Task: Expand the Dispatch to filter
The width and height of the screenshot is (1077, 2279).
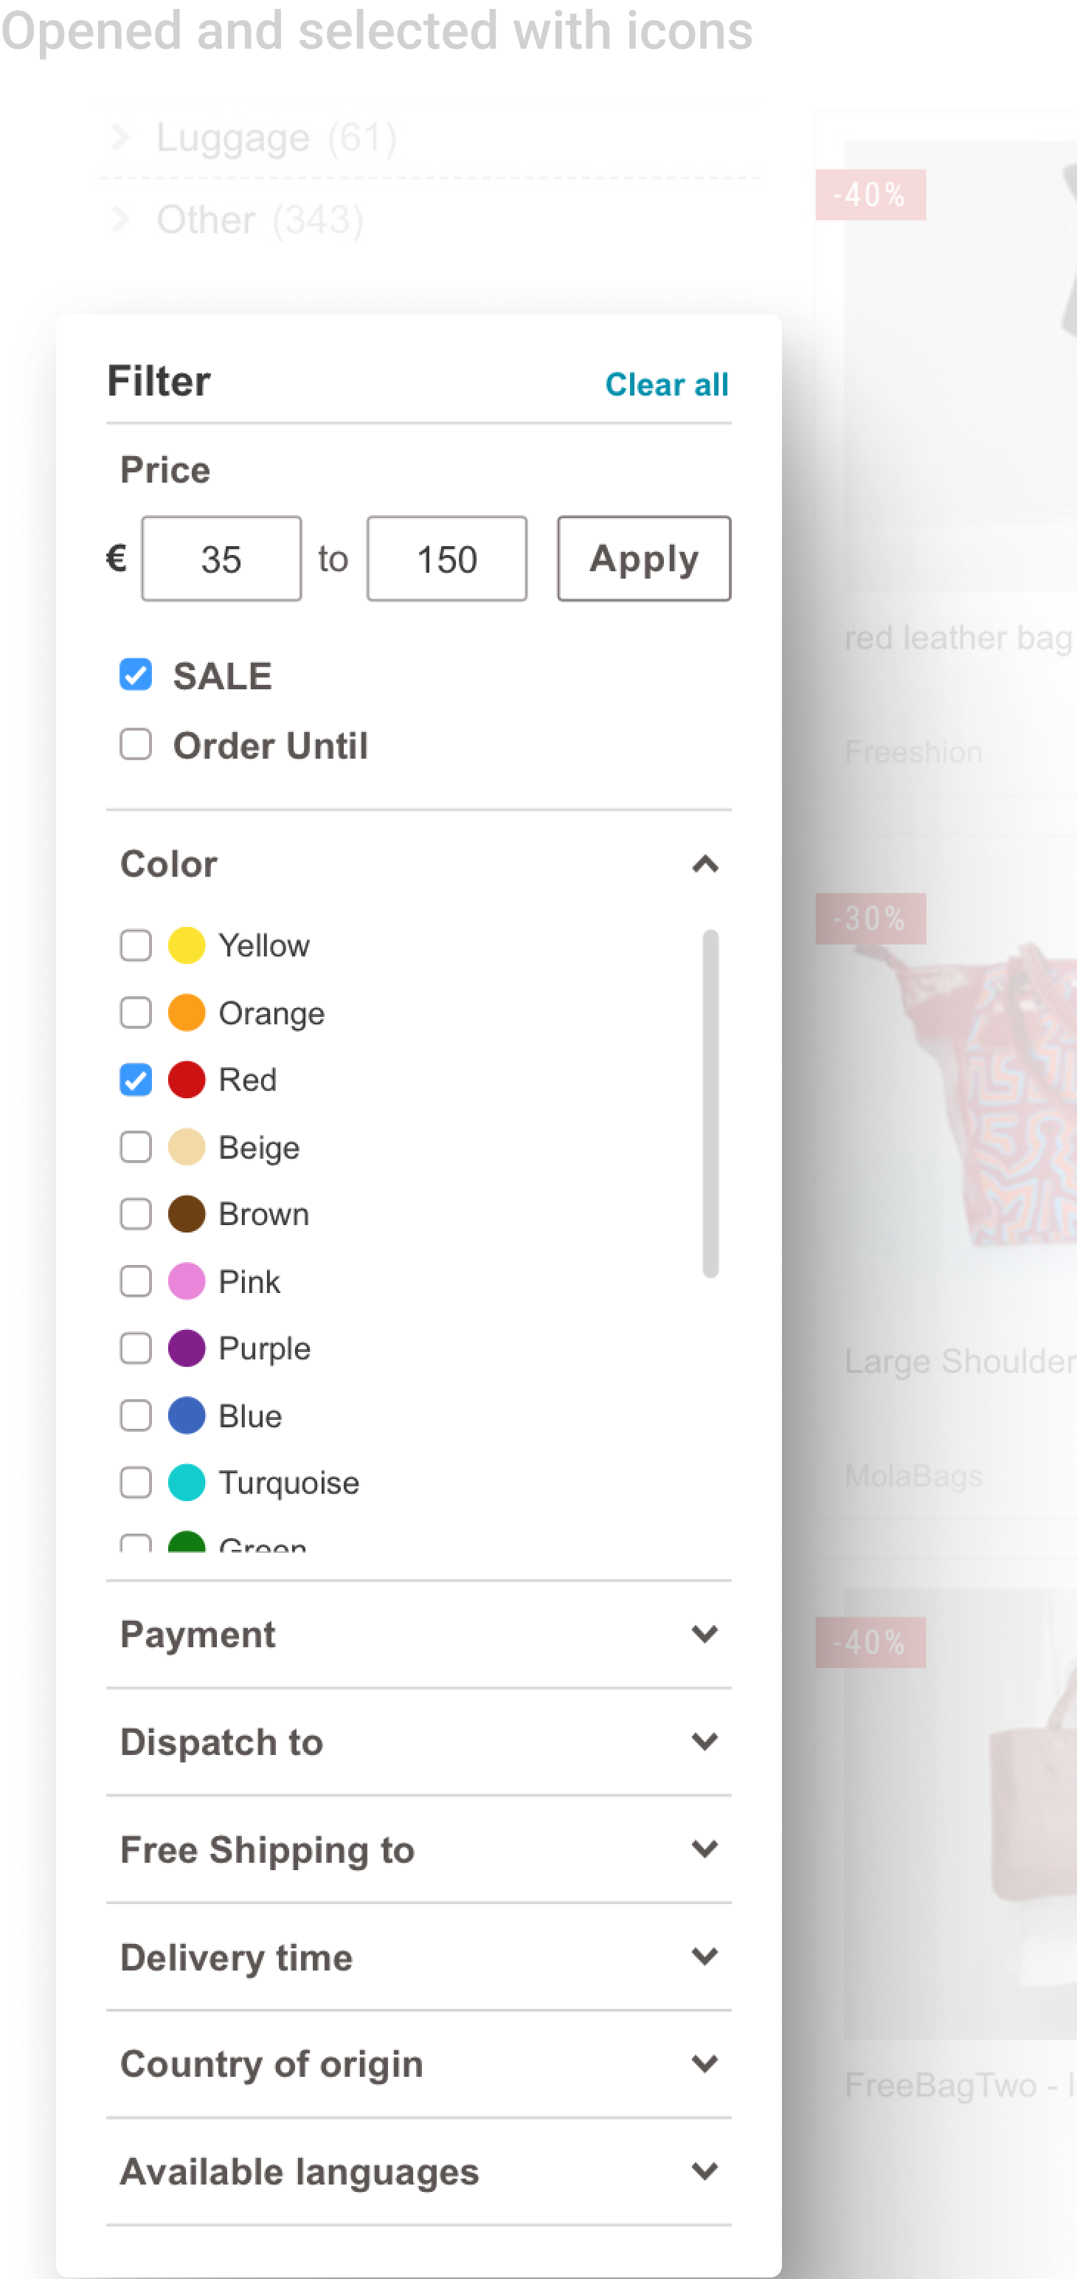Action: (418, 1742)
